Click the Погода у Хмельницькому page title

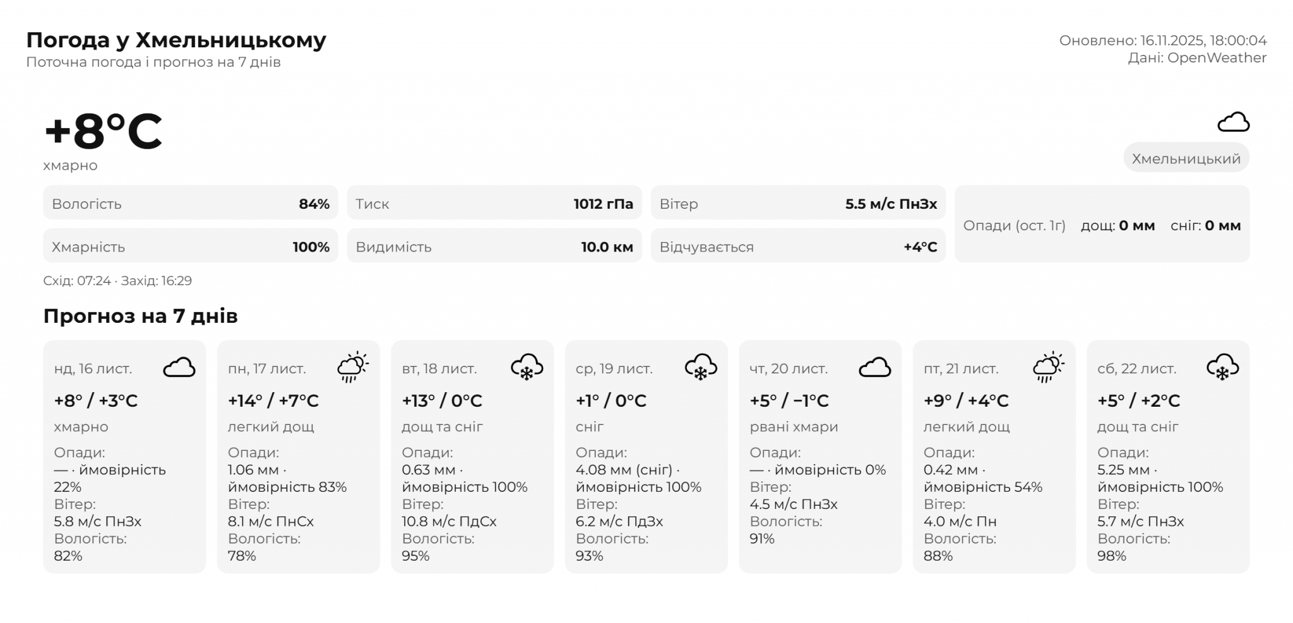tap(176, 40)
